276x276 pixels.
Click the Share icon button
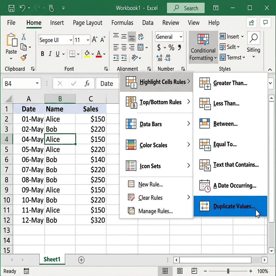251,22
